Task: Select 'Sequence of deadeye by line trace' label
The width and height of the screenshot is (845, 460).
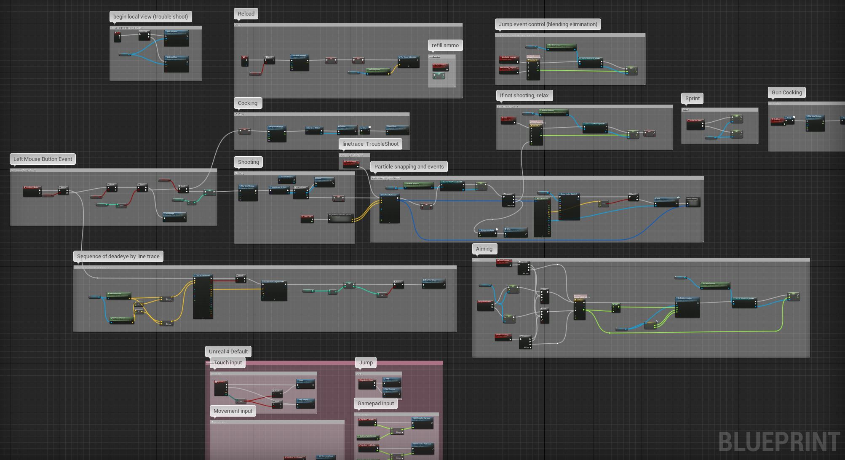Action: pos(118,256)
